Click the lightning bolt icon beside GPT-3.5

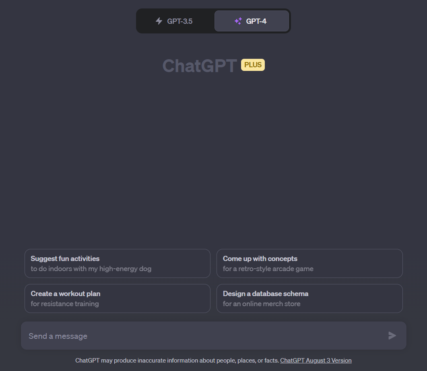pos(159,21)
